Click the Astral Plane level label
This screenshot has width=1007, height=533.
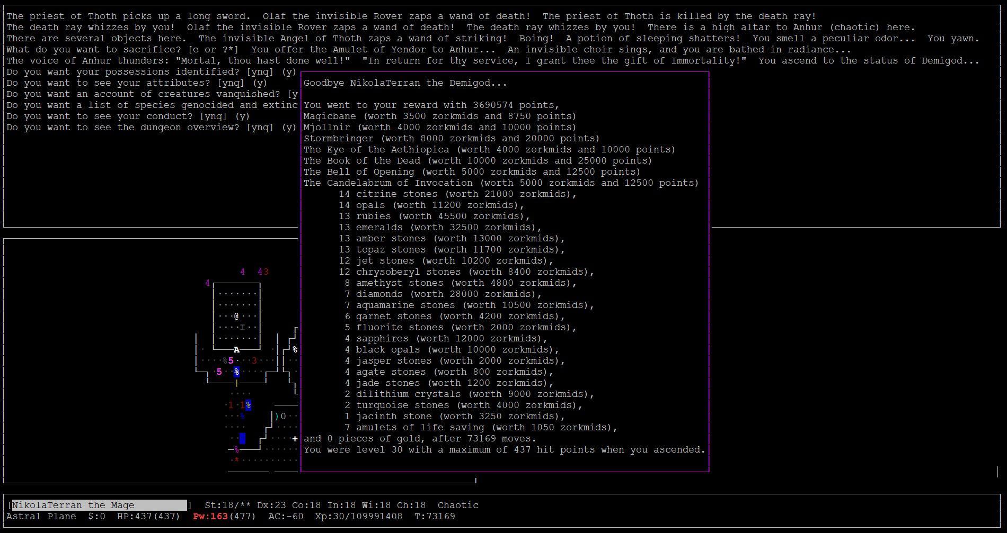pyautogui.click(x=41, y=517)
